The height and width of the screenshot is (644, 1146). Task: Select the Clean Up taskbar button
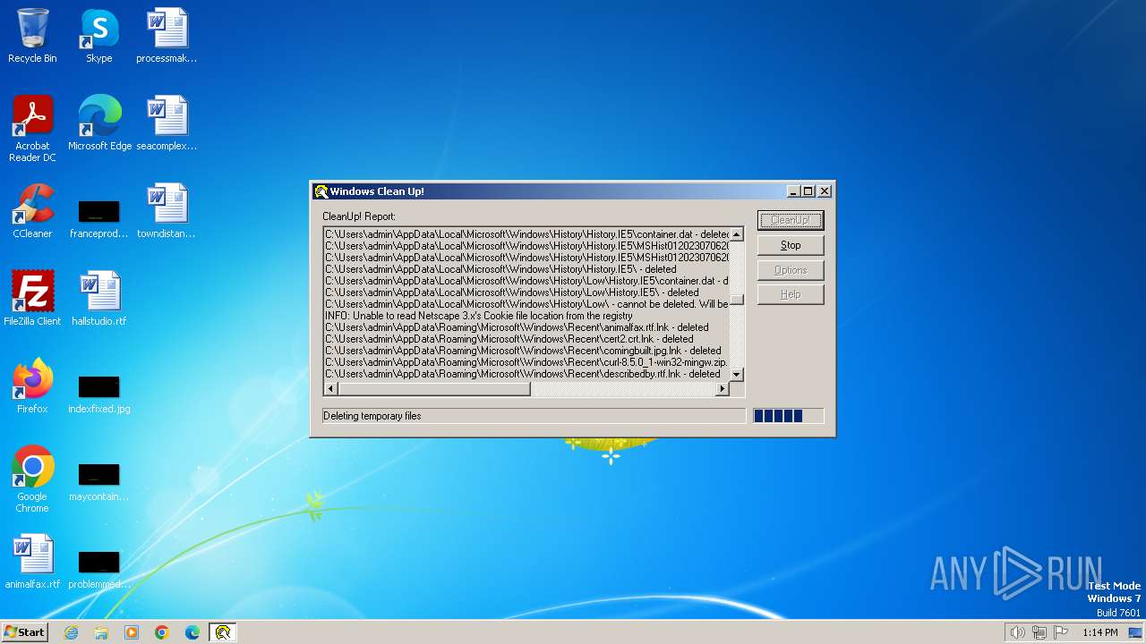[x=223, y=632]
